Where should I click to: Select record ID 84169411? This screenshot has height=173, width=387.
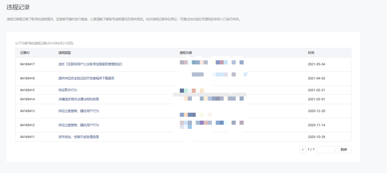(27, 137)
